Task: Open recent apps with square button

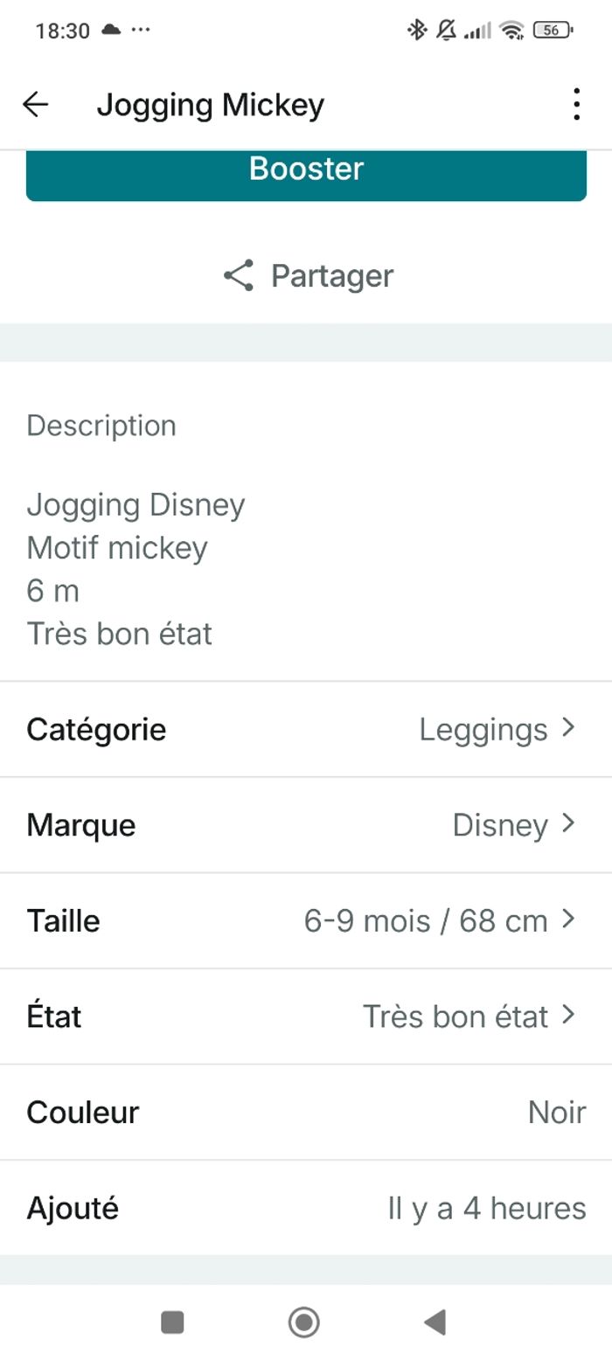Action: pyautogui.click(x=172, y=1322)
